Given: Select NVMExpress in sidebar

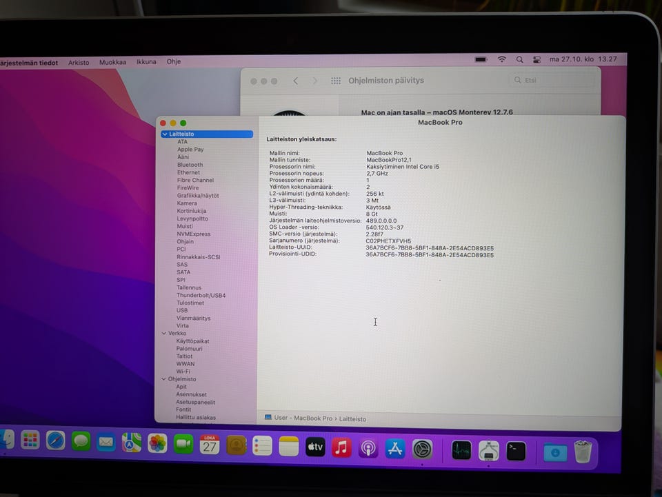Looking at the screenshot, I should click(193, 234).
